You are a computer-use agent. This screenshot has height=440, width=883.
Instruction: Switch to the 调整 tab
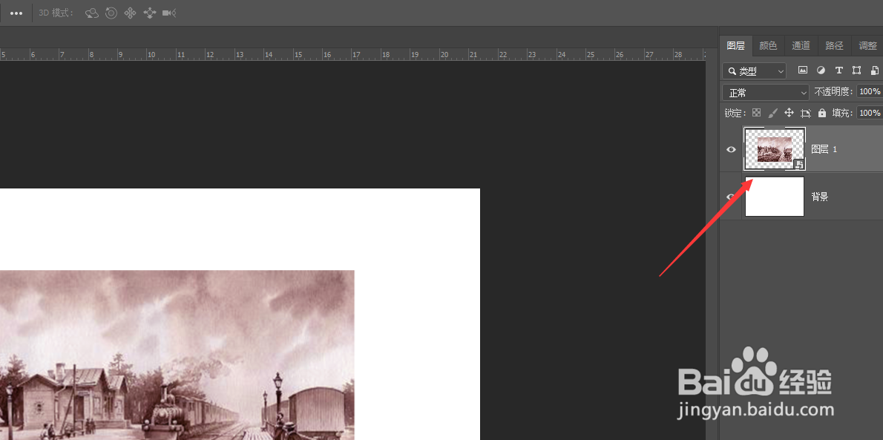867,46
